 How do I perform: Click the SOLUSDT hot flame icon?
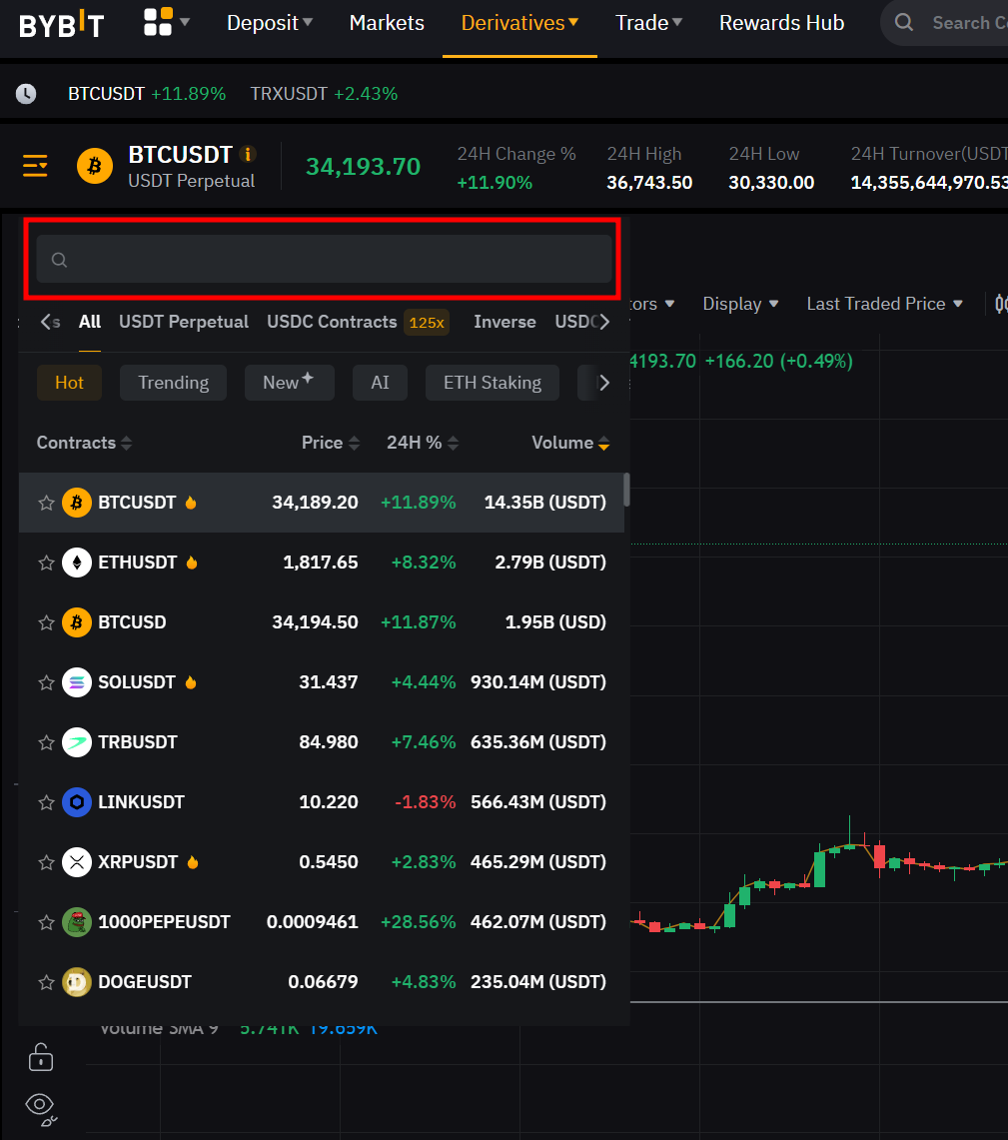pyautogui.click(x=191, y=682)
